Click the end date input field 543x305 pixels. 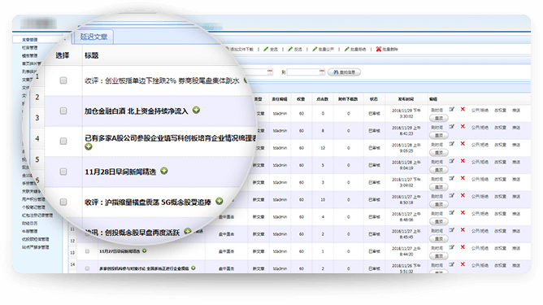click(x=303, y=72)
